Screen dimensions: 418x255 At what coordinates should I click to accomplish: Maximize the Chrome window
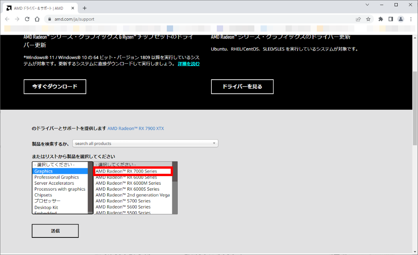point(396,5)
